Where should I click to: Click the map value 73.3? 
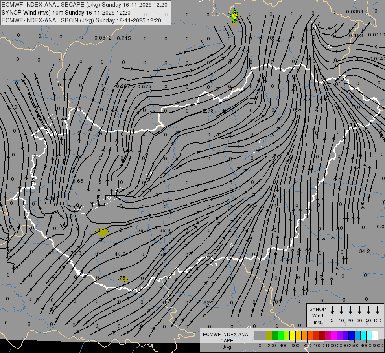[76, 253]
